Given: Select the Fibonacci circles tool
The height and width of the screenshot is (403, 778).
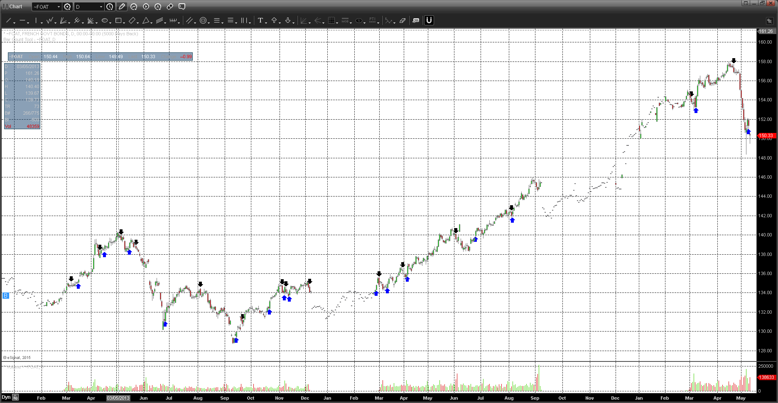Looking at the screenshot, I should coord(203,20).
